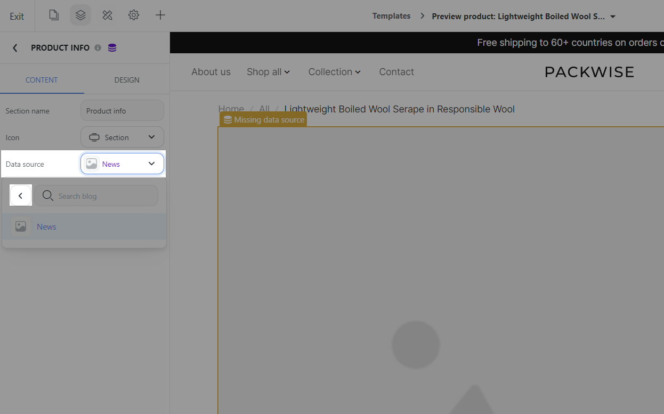Select the Layers stack icon
This screenshot has width=664, height=414.
coord(80,15)
